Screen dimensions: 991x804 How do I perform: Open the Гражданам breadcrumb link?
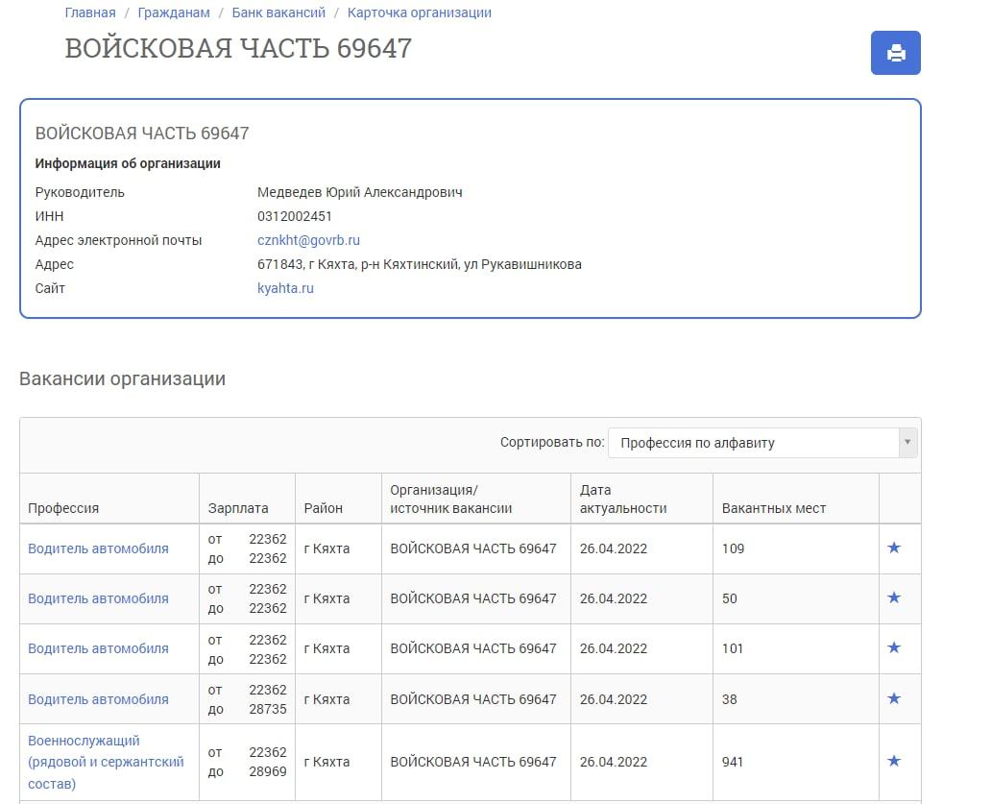coord(173,12)
